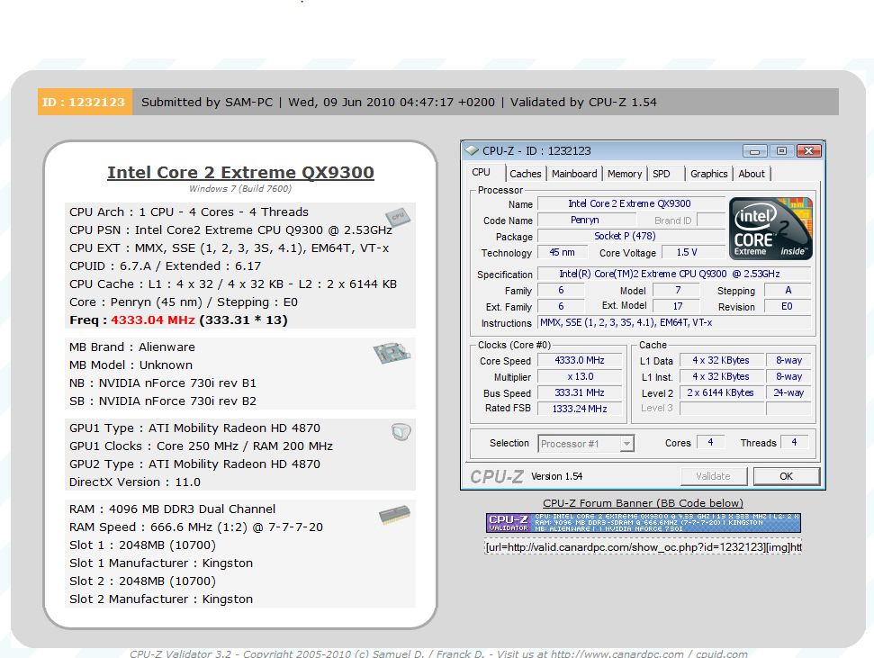
Task: Minimize the CPU-Z window
Action: point(754,151)
